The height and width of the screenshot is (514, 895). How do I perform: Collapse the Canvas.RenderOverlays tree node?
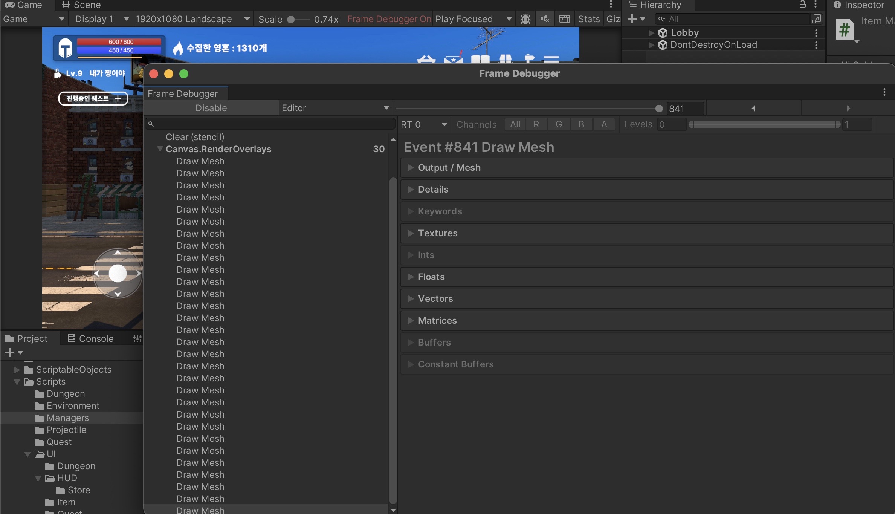pos(160,149)
